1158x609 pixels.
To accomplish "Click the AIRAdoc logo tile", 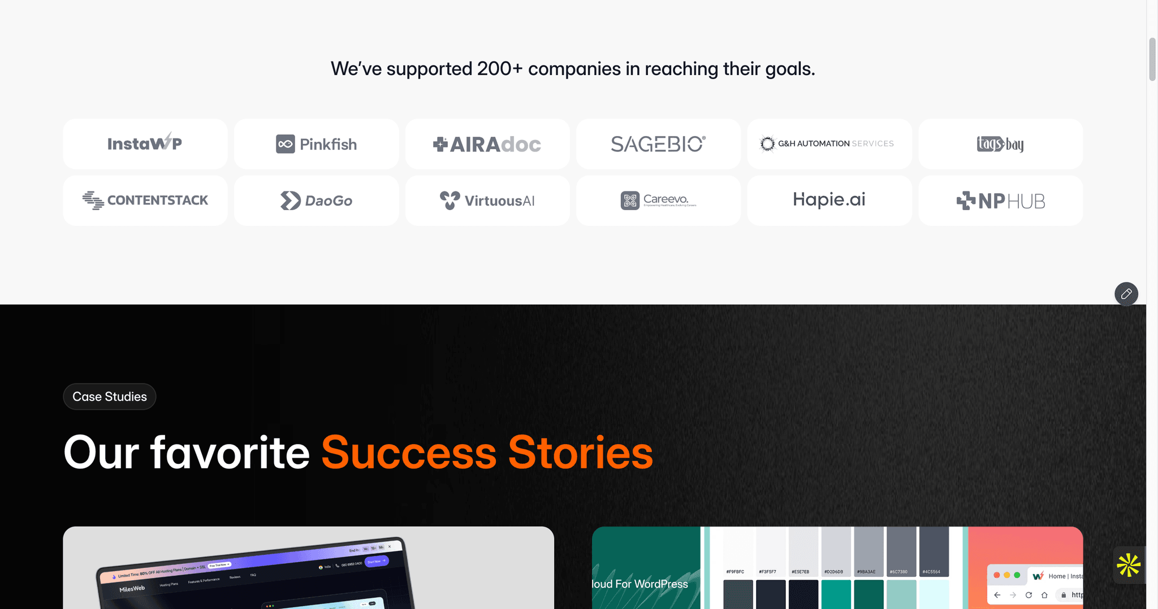I will [x=487, y=143].
